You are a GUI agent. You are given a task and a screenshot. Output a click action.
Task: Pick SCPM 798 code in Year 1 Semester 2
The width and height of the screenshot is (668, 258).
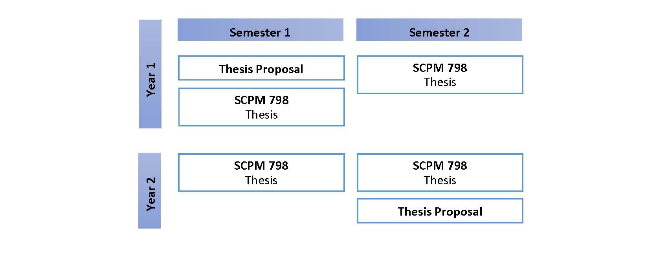click(440, 68)
